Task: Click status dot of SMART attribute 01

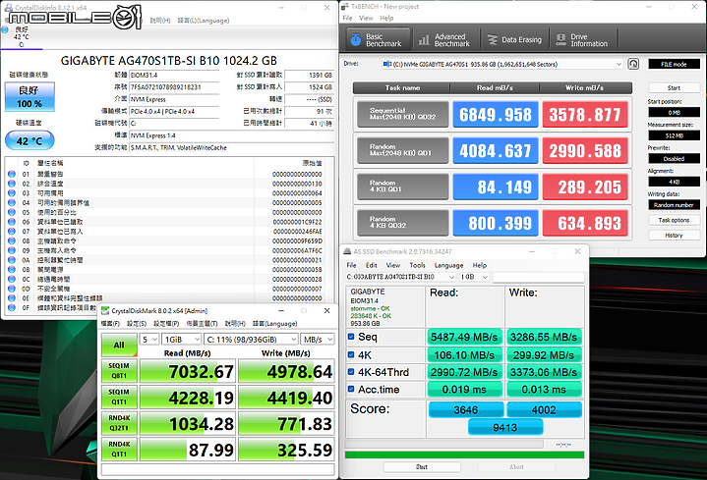Action: click(x=12, y=175)
